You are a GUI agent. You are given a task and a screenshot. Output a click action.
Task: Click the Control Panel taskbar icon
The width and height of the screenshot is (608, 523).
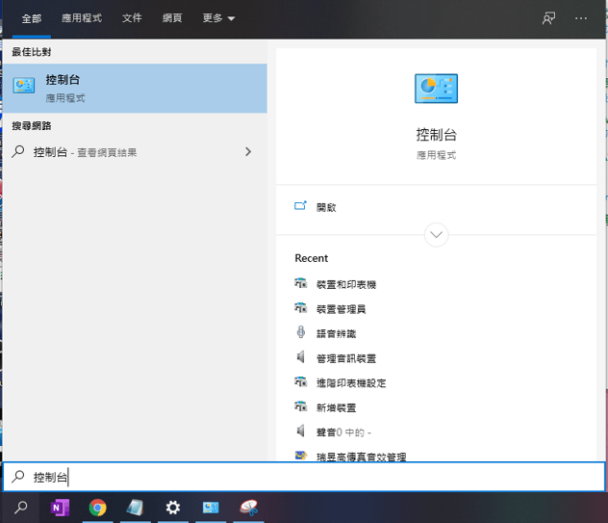tap(211, 507)
